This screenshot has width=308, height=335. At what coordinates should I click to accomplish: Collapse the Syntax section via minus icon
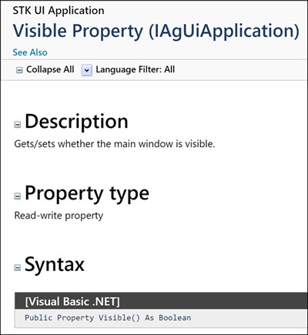point(17,268)
